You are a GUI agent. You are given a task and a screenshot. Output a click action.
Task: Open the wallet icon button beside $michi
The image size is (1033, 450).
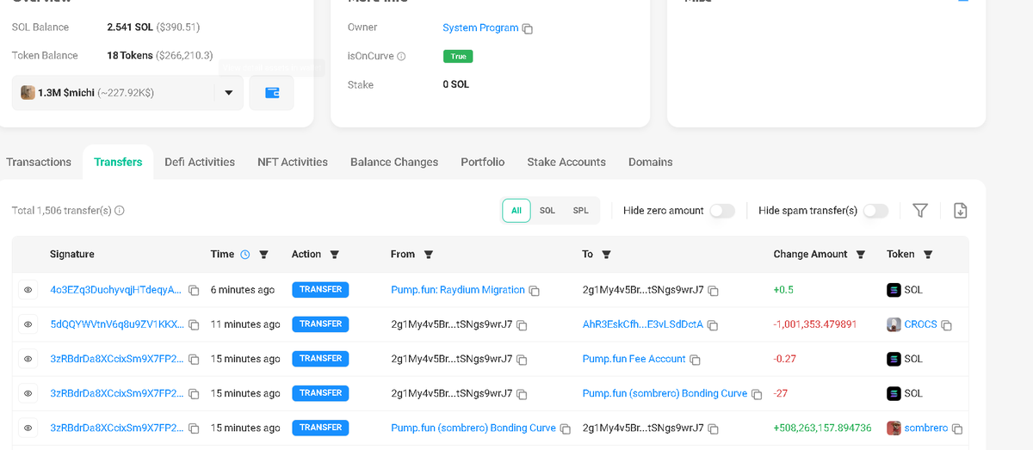[272, 93]
